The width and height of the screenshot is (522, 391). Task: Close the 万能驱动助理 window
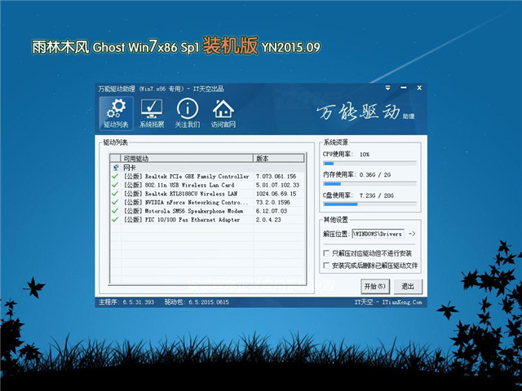[x=419, y=88]
